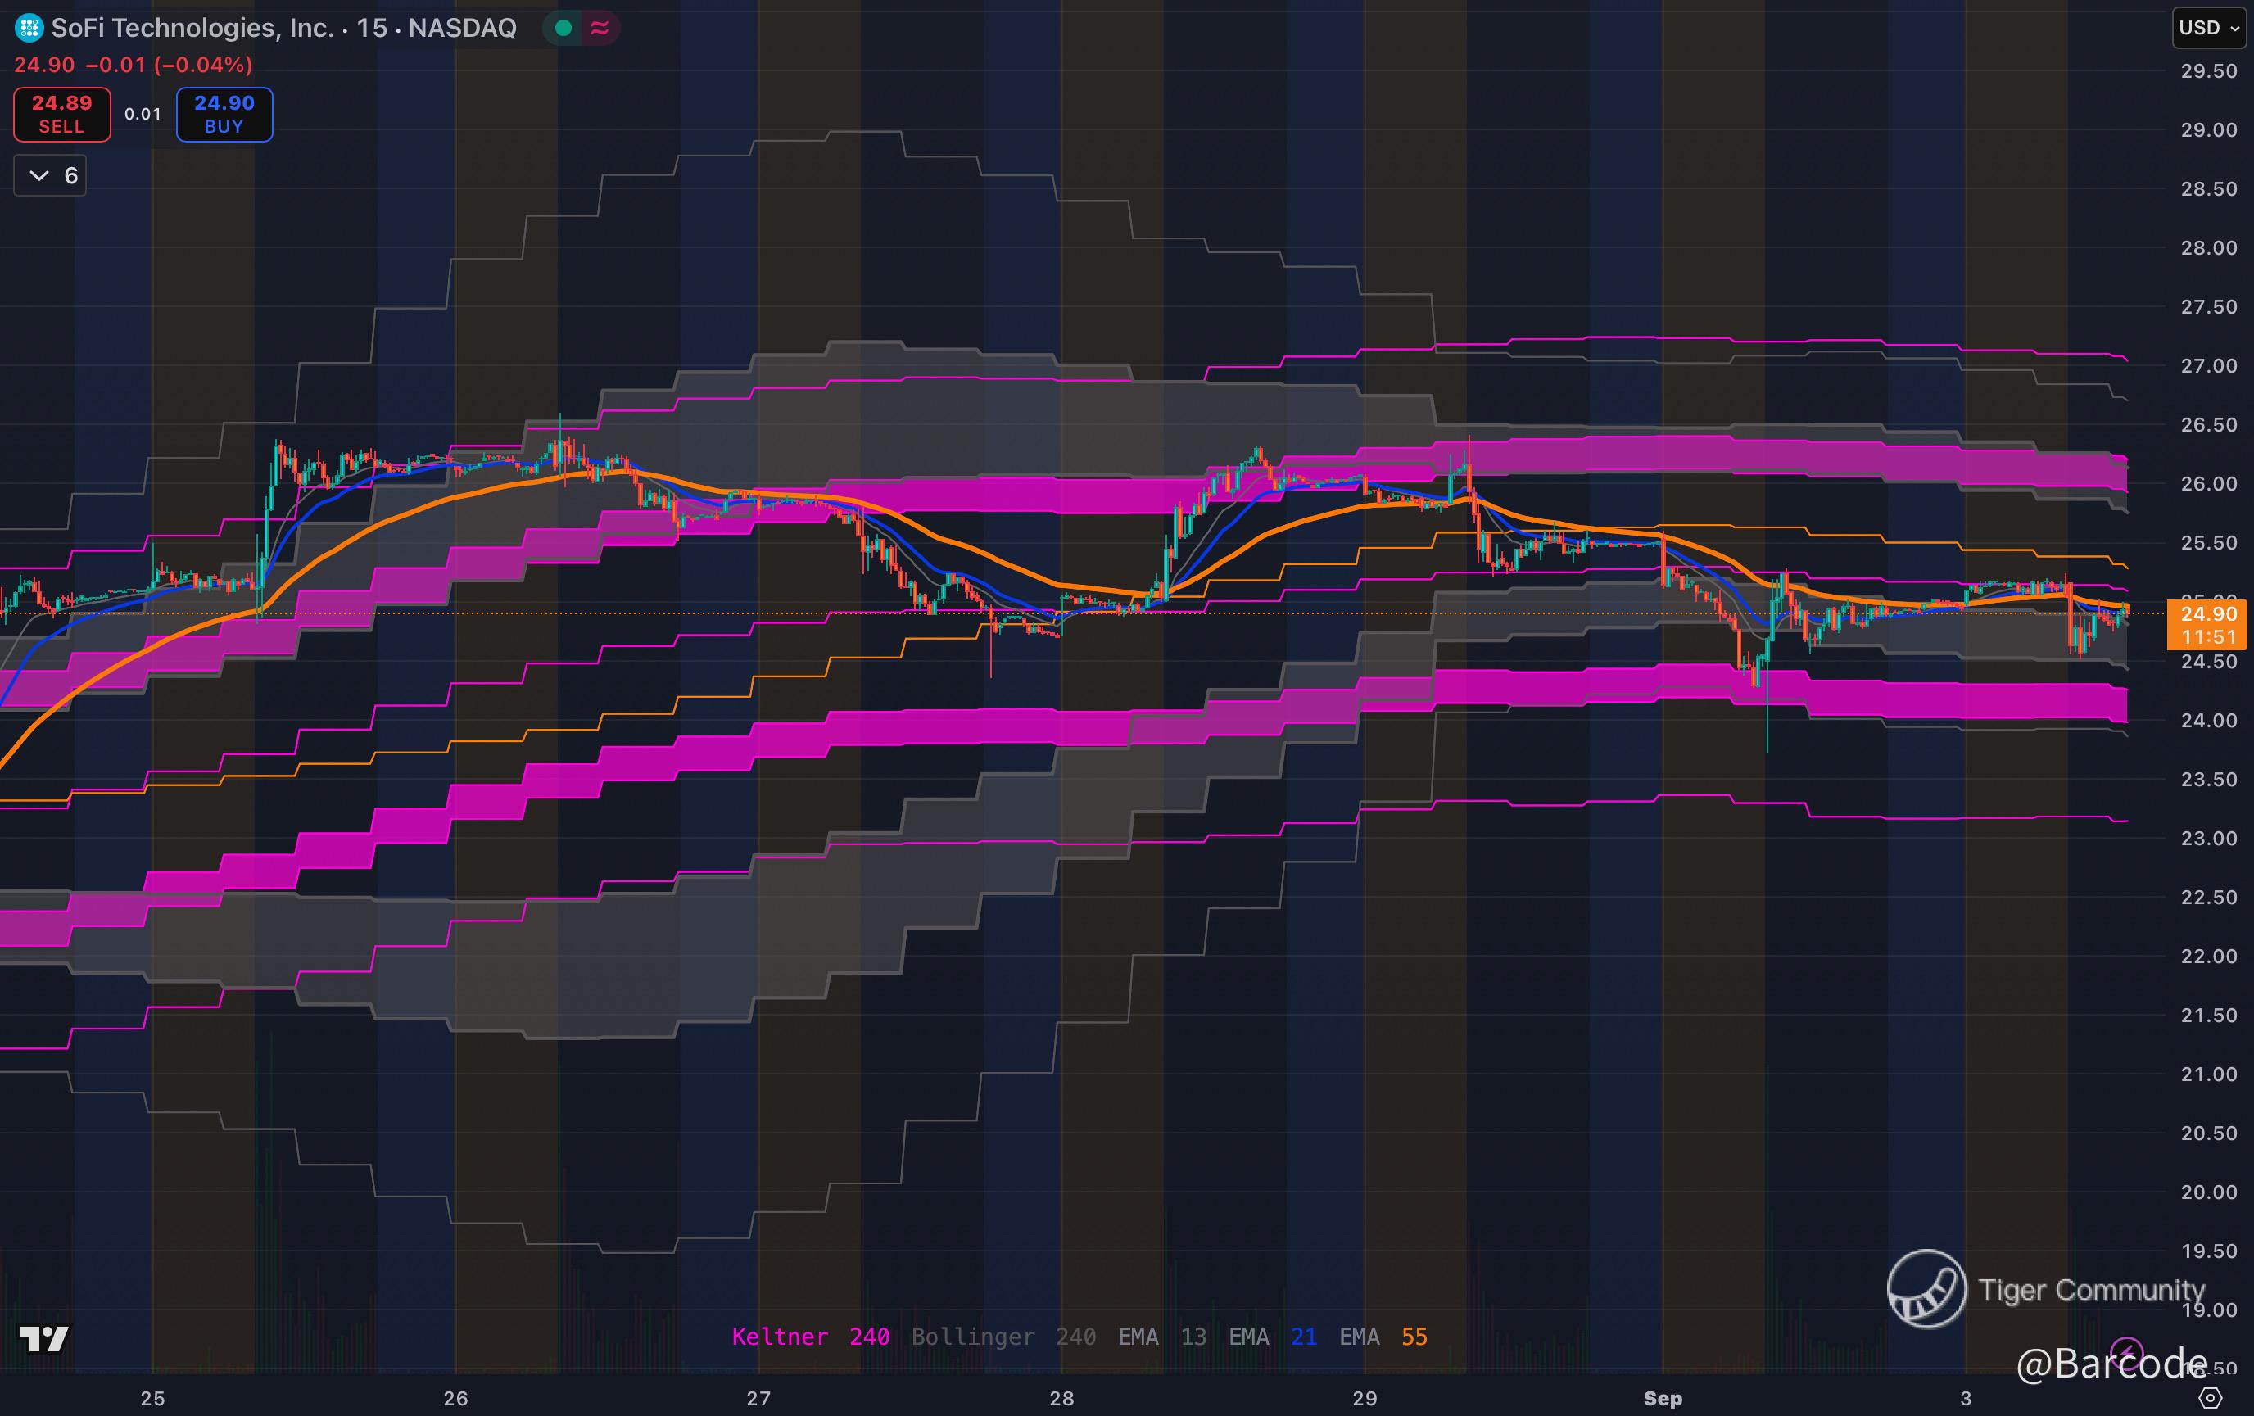Click the purple lightning bolt replay icon
Image resolution: width=2254 pixels, height=1416 pixels.
2127,1352
